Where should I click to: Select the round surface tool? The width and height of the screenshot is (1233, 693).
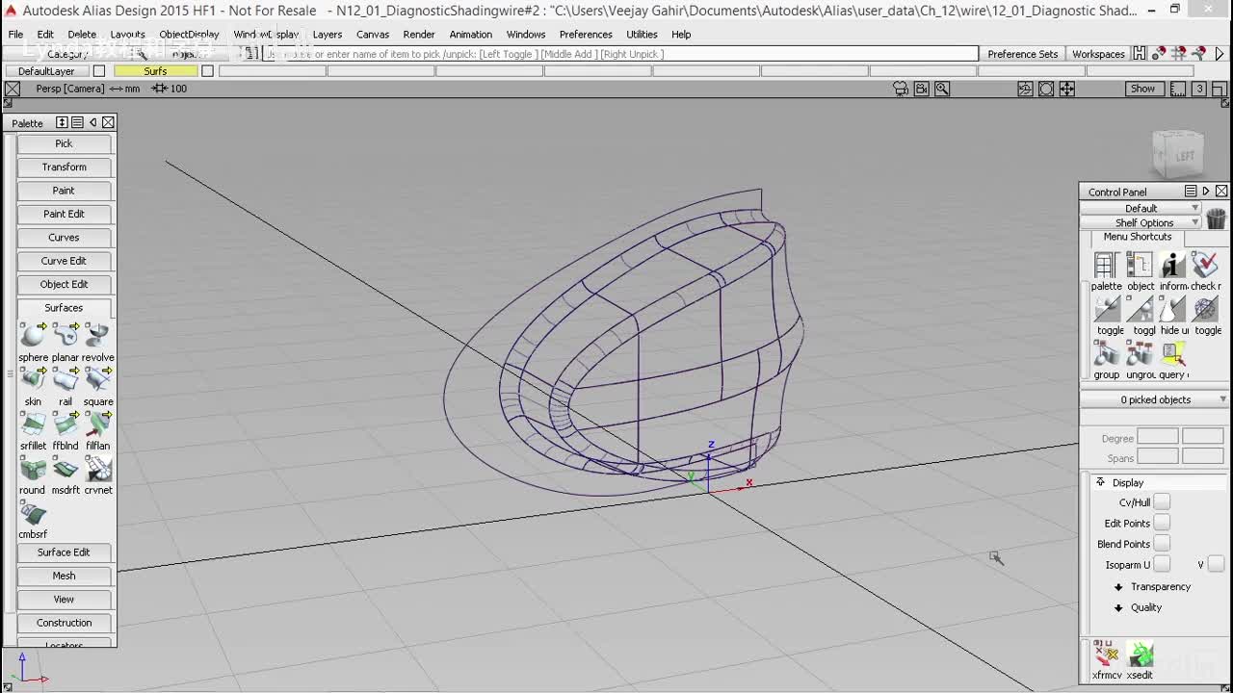33,469
